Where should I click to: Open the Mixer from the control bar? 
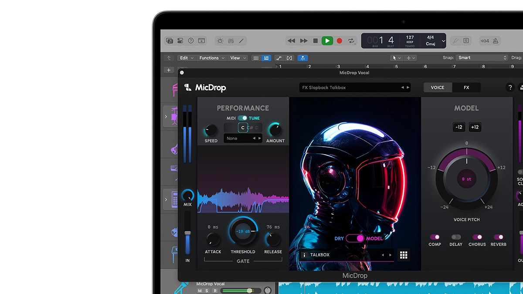pos(231,41)
